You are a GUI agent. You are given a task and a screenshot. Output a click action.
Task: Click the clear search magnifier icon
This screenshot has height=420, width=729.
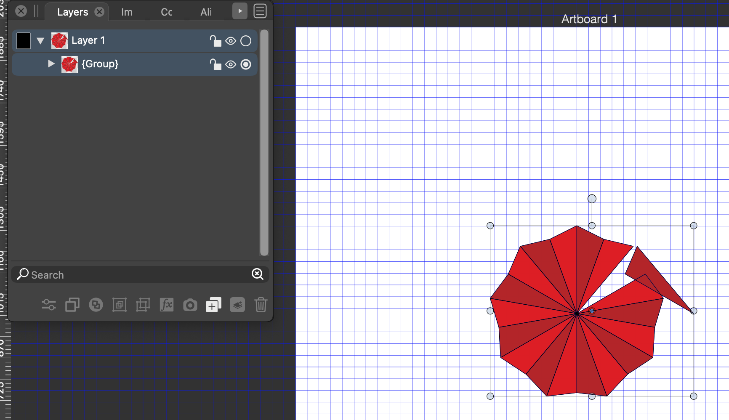[x=257, y=274]
